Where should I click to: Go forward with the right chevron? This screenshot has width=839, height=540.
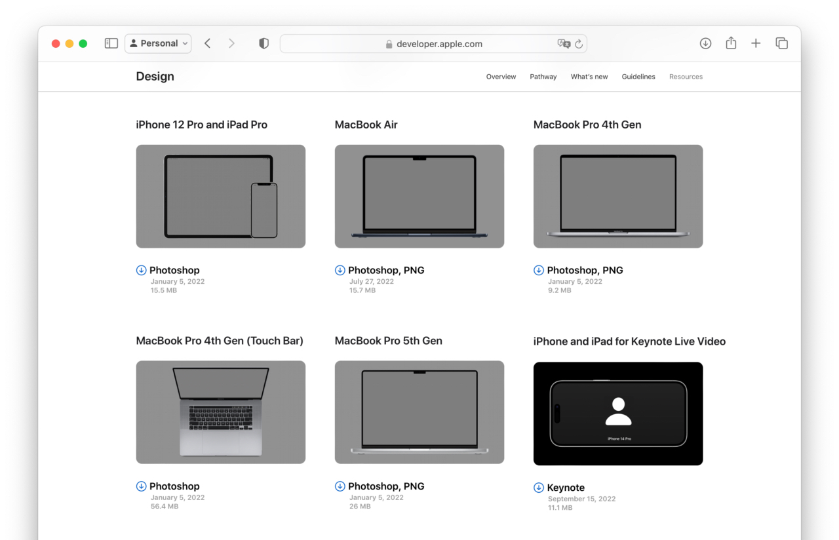(231, 43)
